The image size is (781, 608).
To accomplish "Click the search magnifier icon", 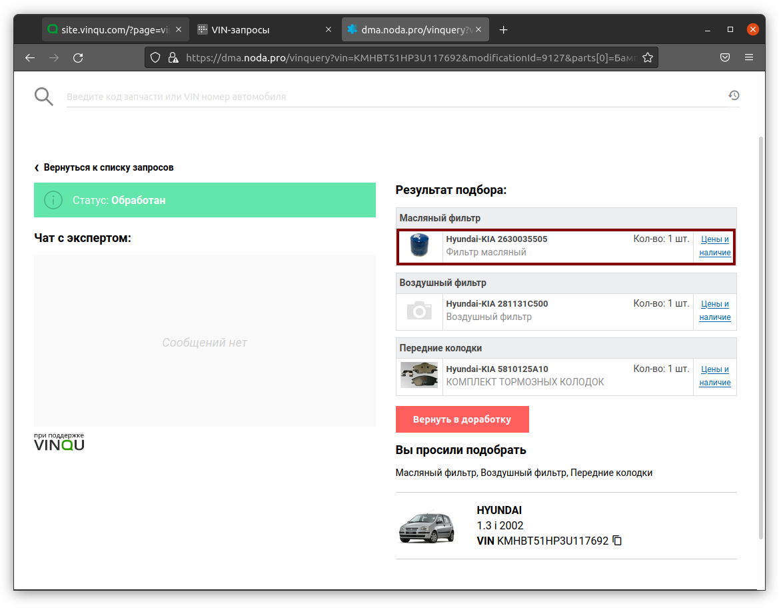I will (x=43, y=96).
